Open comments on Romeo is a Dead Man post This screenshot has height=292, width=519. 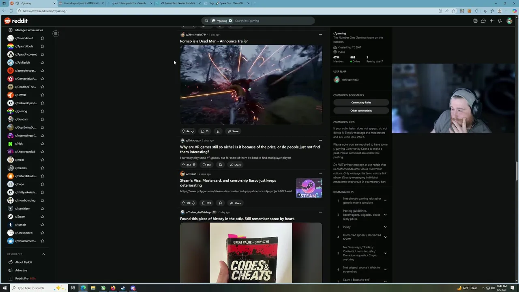coord(205,131)
